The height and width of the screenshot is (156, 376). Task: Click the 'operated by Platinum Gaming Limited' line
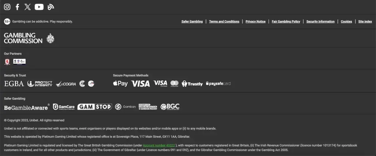[x=97, y=137]
